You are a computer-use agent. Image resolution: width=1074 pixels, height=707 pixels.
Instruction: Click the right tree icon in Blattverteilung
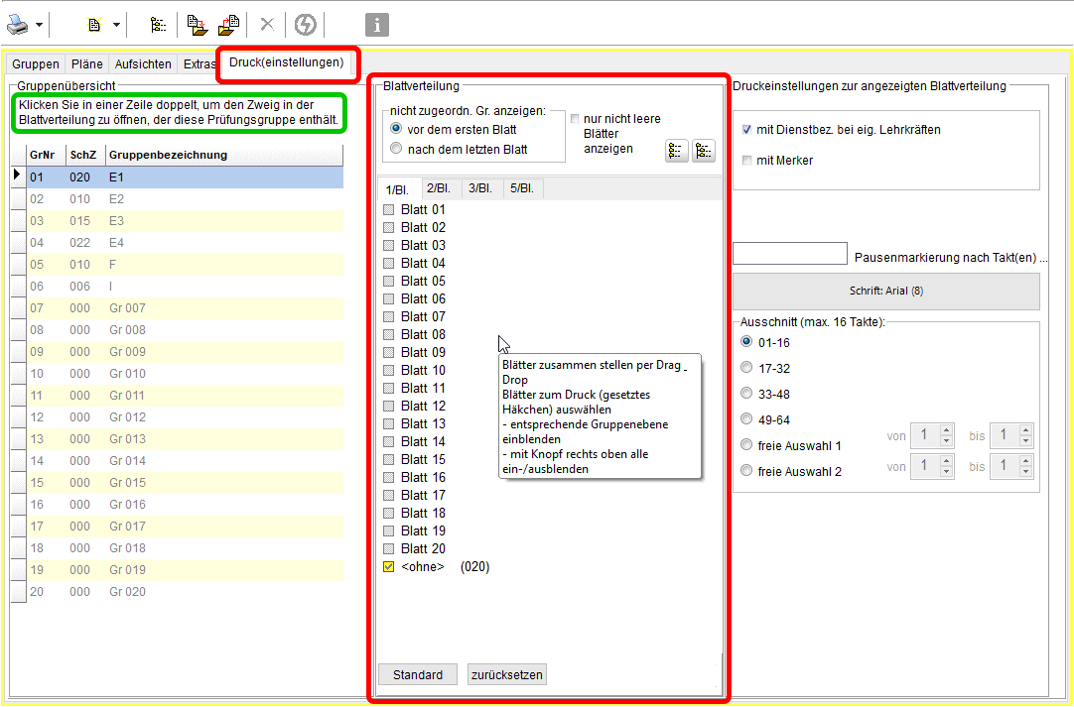click(703, 151)
